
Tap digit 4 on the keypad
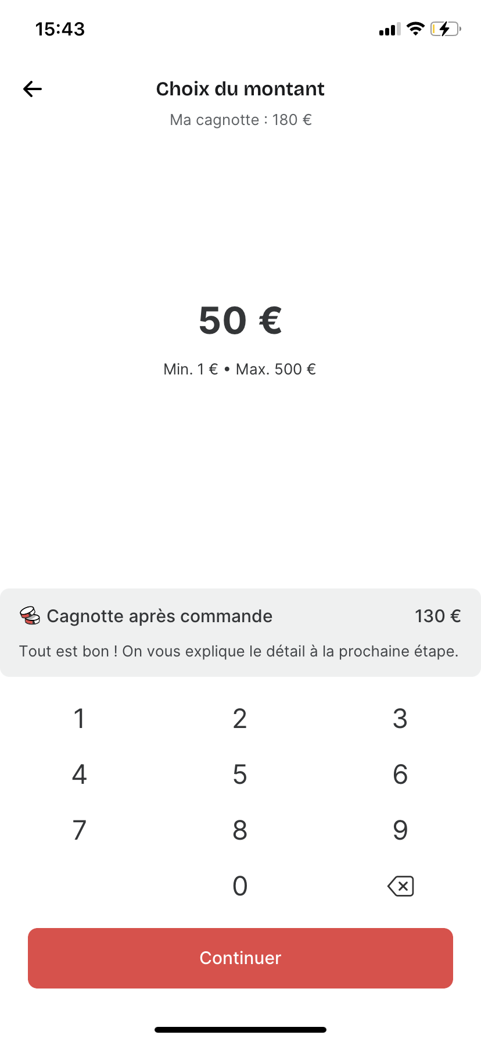pos(80,775)
